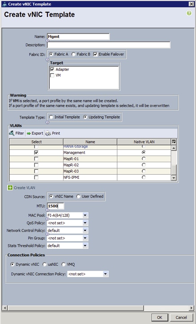Click the Print printer icon
196x324 pixels.
(48, 134)
